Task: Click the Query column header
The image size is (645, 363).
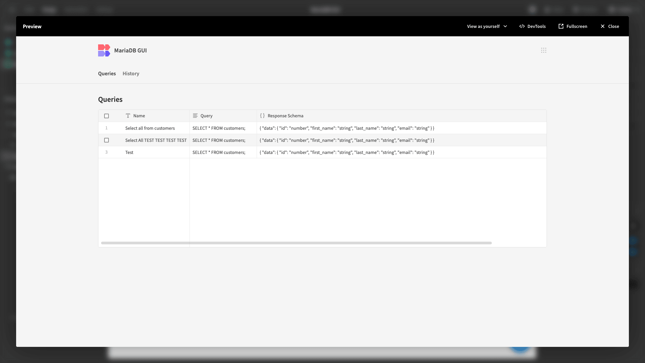Action: click(223, 116)
